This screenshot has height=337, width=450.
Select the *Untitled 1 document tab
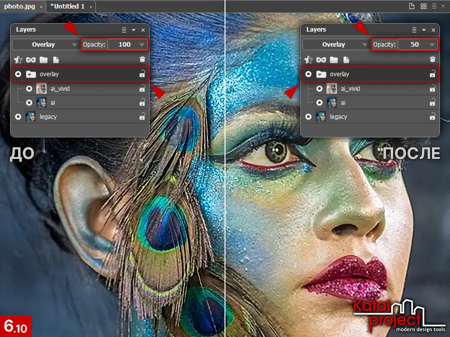(x=67, y=7)
